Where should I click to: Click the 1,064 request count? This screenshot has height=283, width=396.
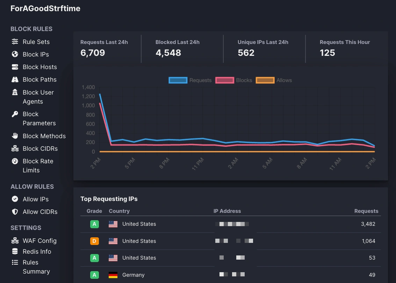coord(369,241)
